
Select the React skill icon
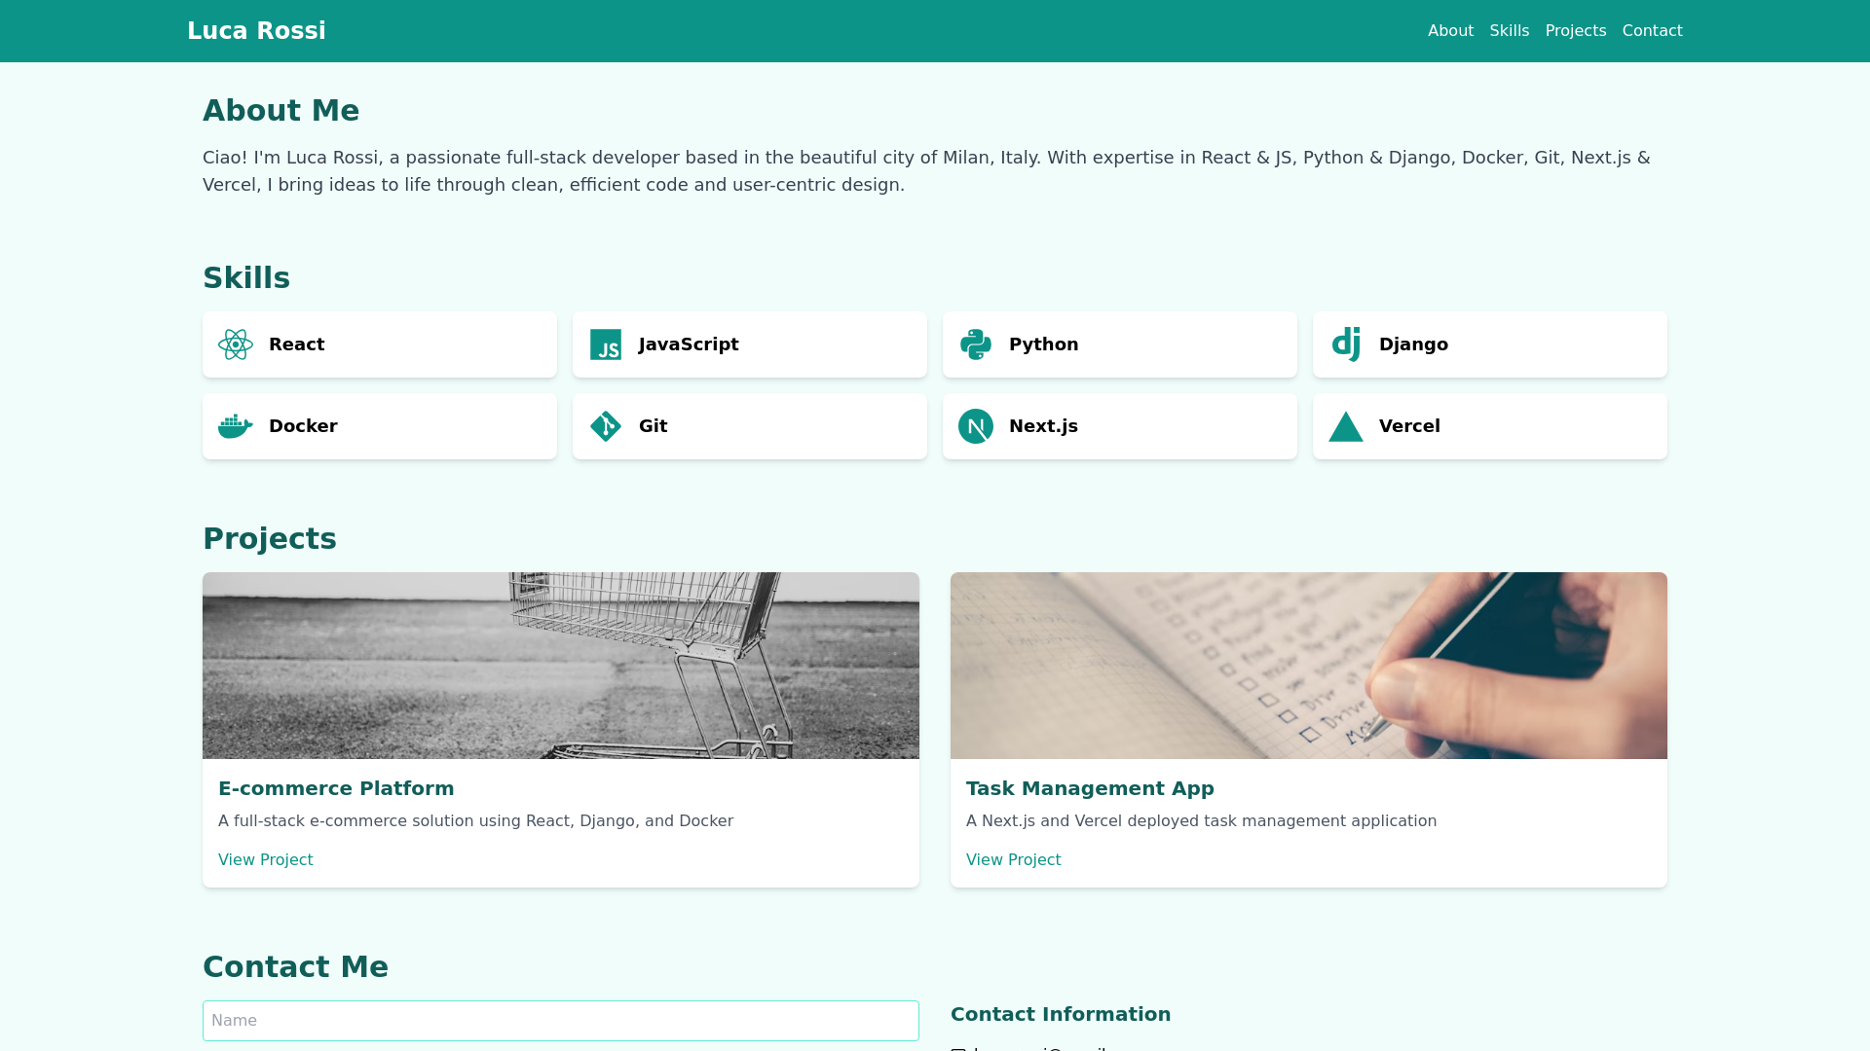[235, 344]
